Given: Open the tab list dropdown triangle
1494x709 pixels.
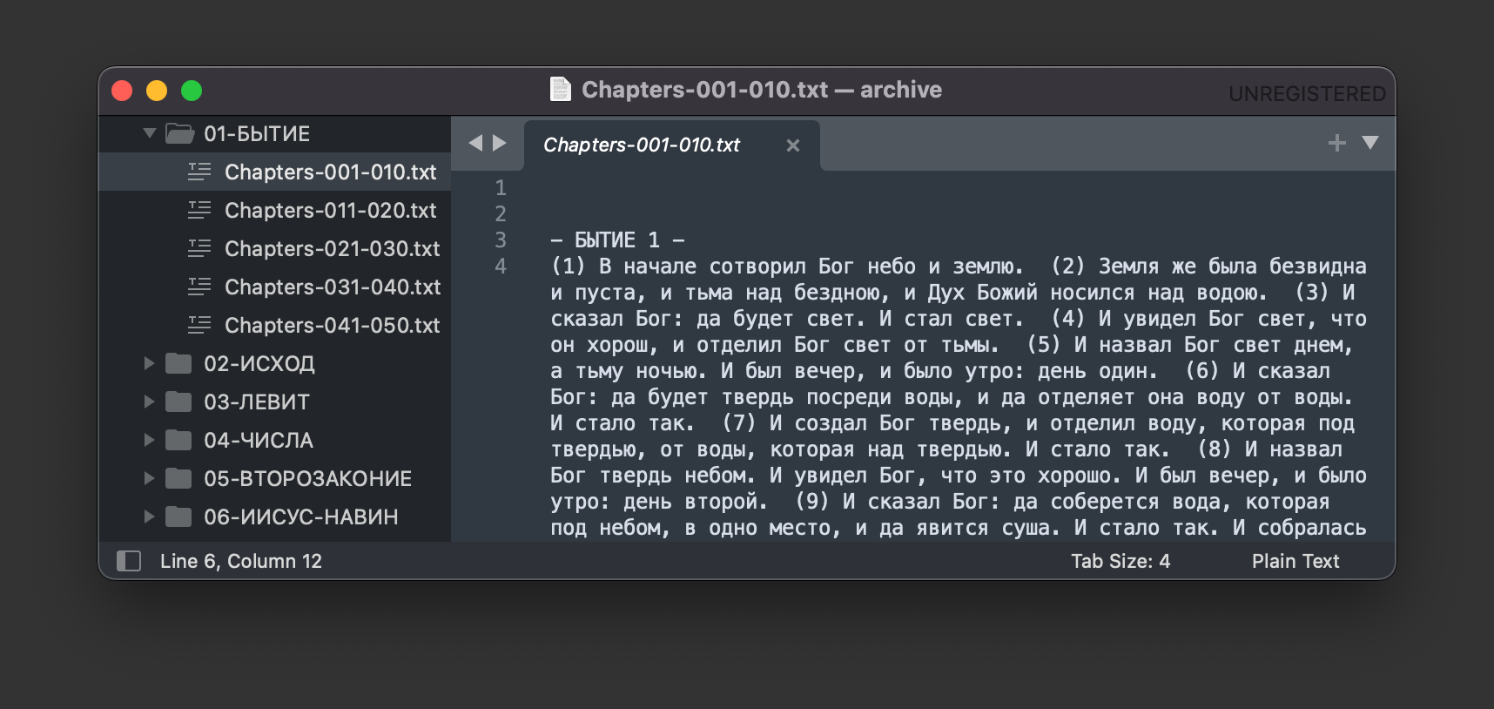Looking at the screenshot, I should click(x=1370, y=143).
